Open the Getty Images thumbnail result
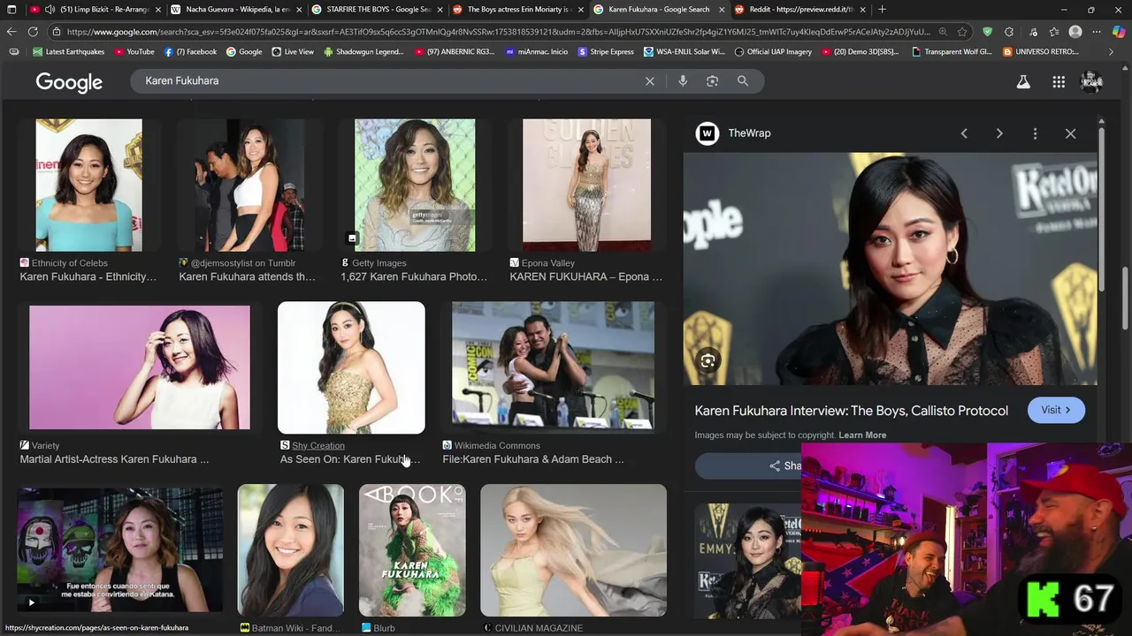Viewport: 1132px width, 636px height. (x=415, y=185)
